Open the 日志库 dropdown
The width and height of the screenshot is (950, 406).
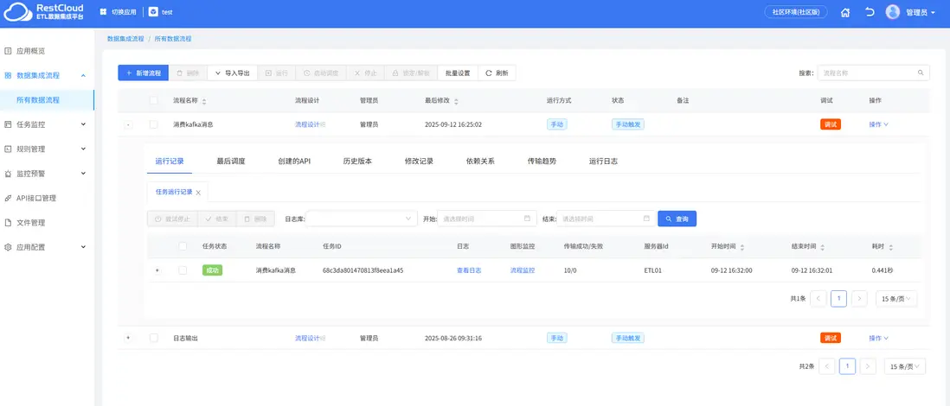(361, 219)
